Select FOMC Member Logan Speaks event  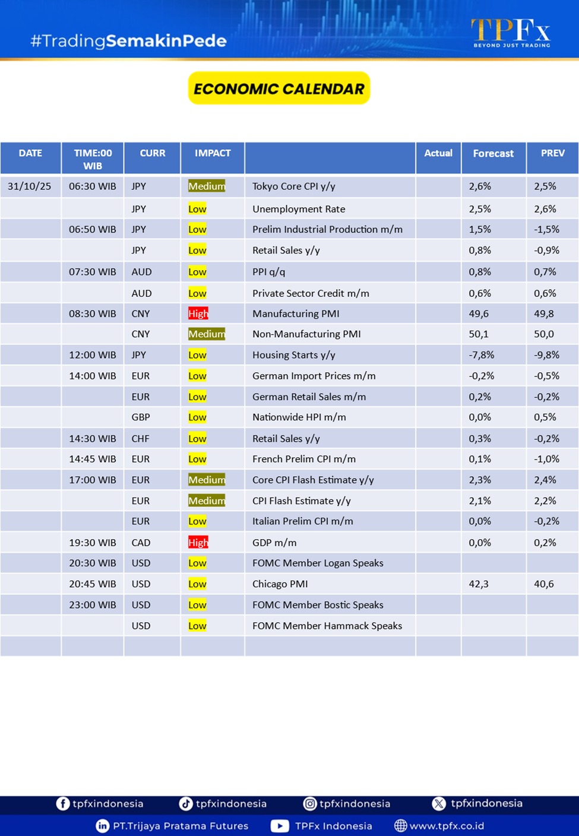coord(318,563)
